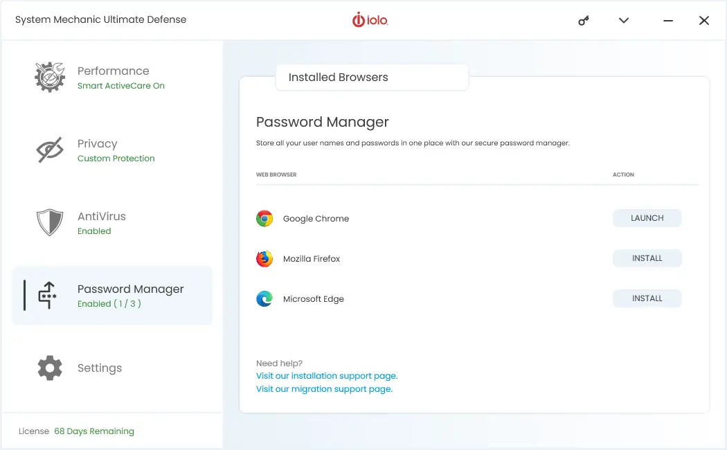Open the AntiVirus shield icon

point(48,222)
